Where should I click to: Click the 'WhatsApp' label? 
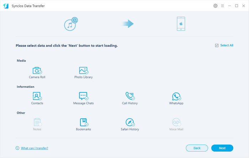176,103
